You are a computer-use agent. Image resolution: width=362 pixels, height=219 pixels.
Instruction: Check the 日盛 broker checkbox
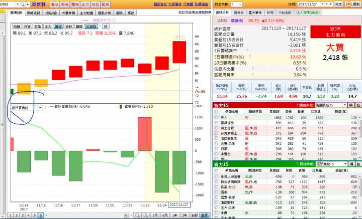(x=216, y=149)
